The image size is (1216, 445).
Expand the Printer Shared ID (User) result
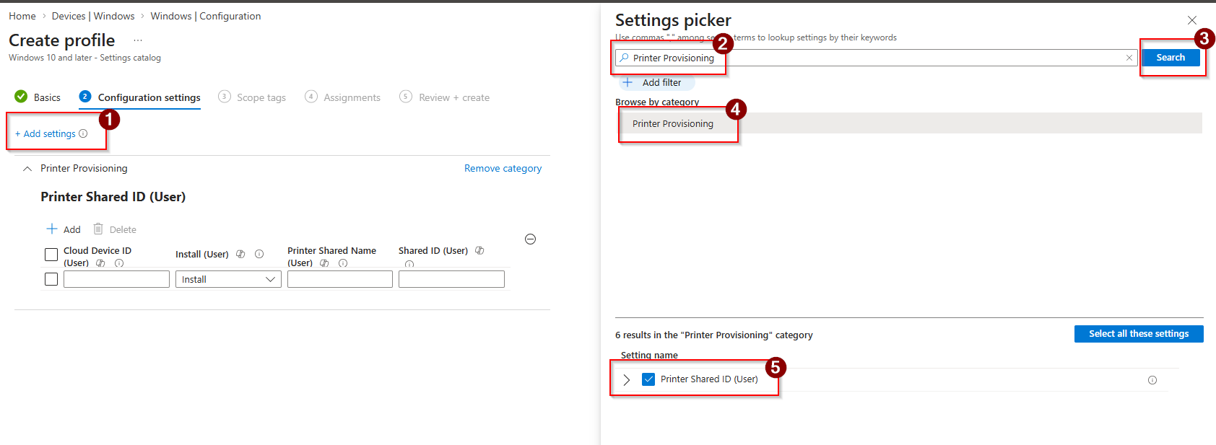click(x=626, y=379)
